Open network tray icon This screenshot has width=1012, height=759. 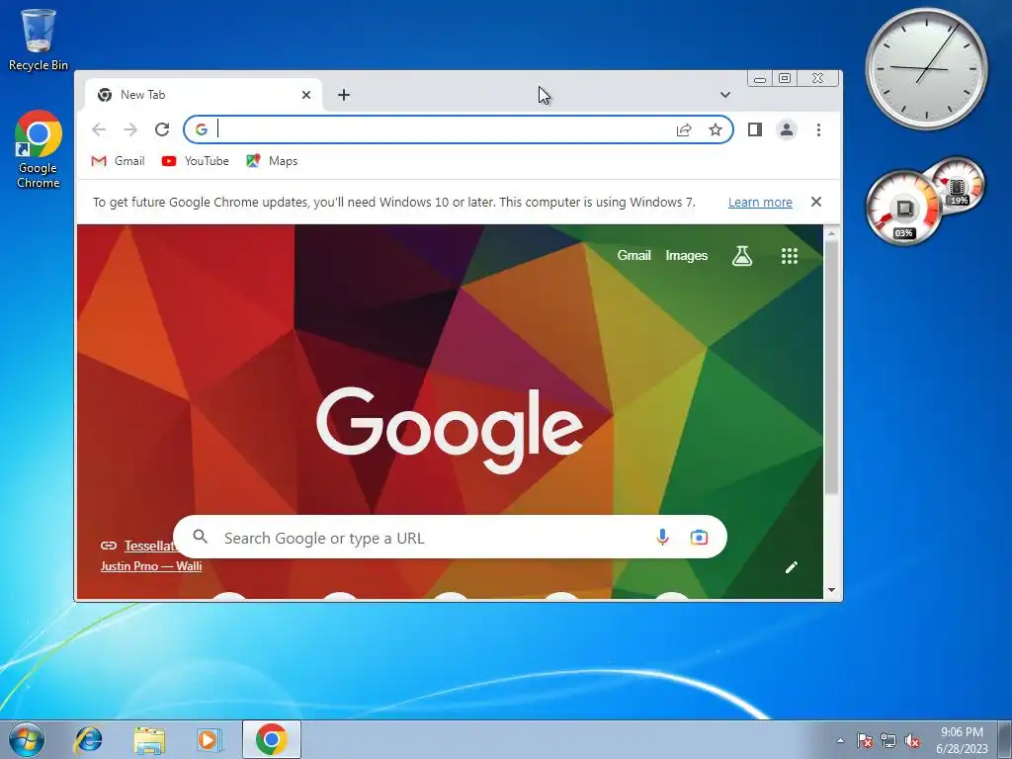click(888, 740)
